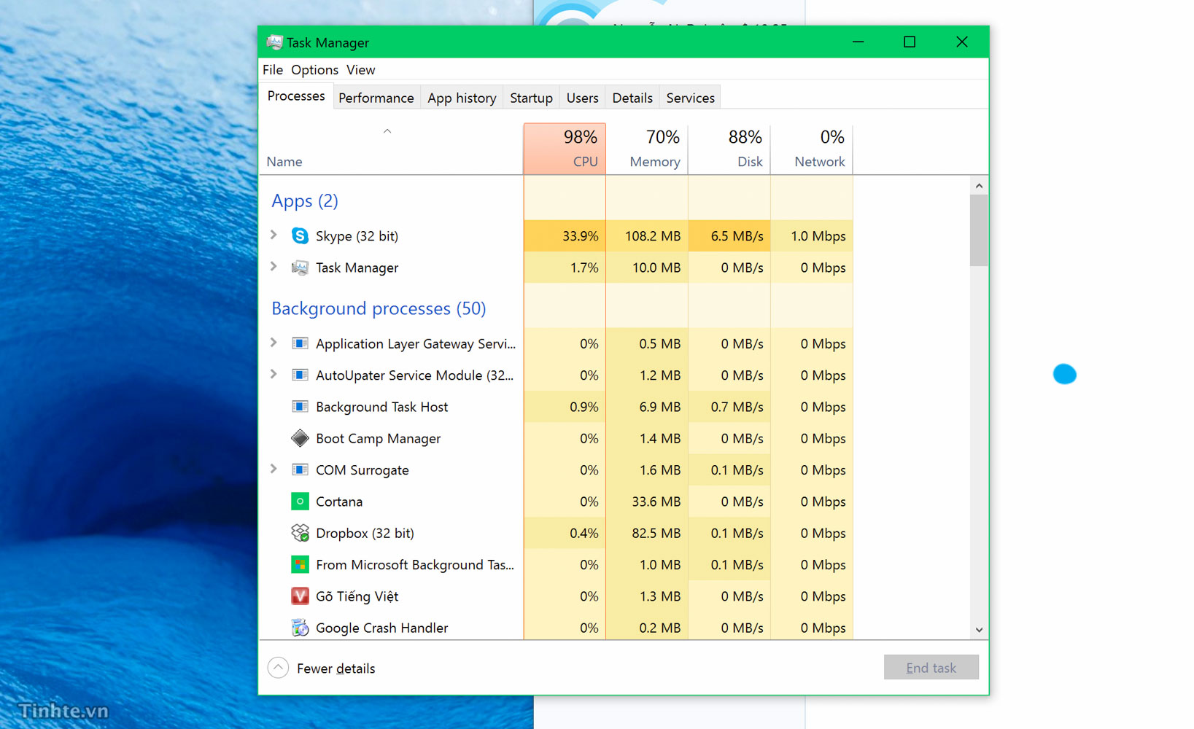This screenshot has width=1194, height=729.
Task: Expand AutoUpater Service Module row
Action: pos(274,374)
